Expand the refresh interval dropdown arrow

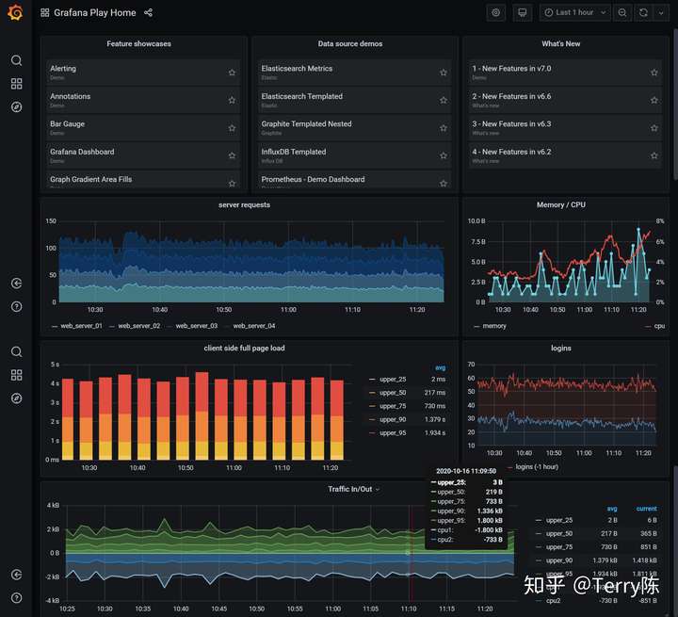click(x=661, y=12)
